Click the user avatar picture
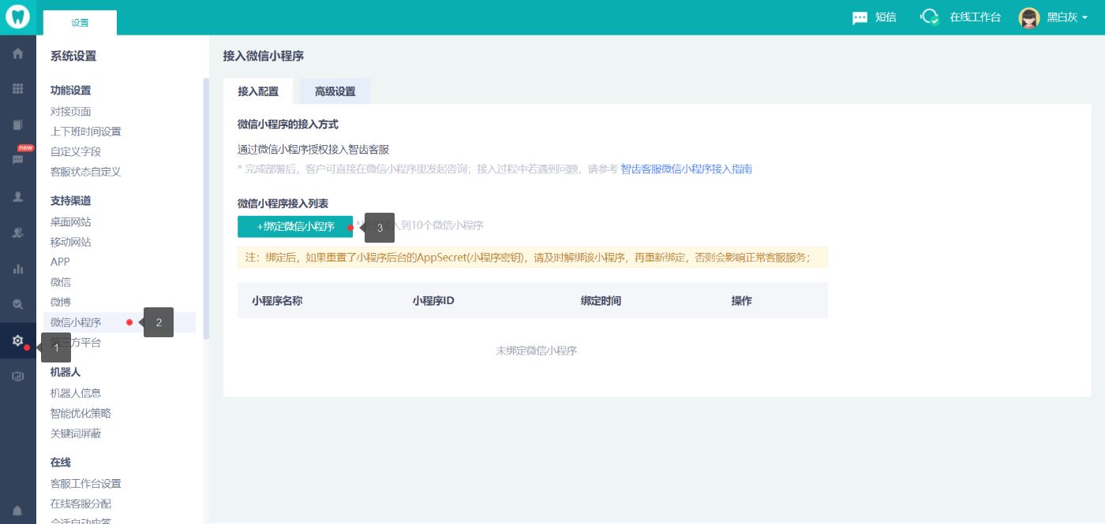The width and height of the screenshot is (1105, 524). [1029, 17]
